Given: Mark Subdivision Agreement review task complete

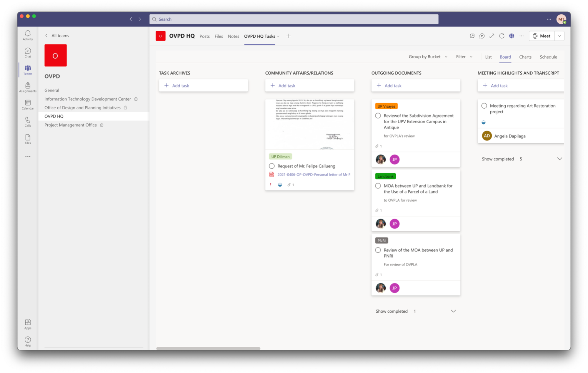Looking at the screenshot, I should point(378,116).
